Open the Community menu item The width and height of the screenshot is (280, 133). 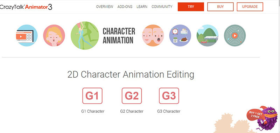click(162, 7)
